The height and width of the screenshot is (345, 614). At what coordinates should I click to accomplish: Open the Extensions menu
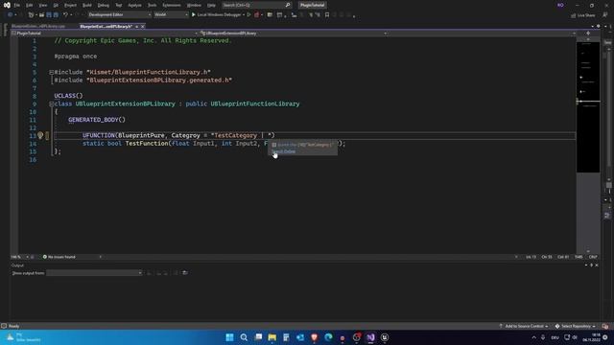(172, 5)
